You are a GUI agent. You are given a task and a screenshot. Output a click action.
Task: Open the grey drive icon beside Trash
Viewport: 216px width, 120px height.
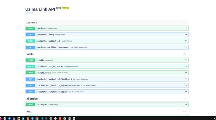tap(69, 118)
